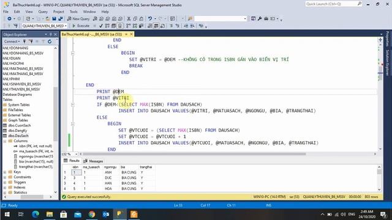Viewport: 392px width, 220px height.
Task: Expand the Keys folder node
Action: (x=5, y=172)
